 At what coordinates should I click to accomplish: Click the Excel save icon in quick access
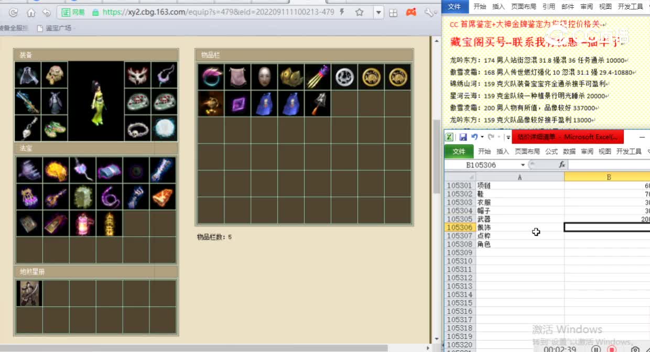tap(463, 137)
